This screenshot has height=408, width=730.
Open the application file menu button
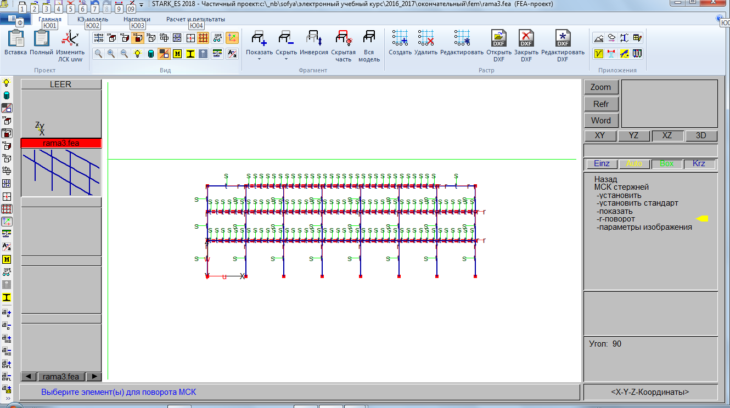coord(15,19)
